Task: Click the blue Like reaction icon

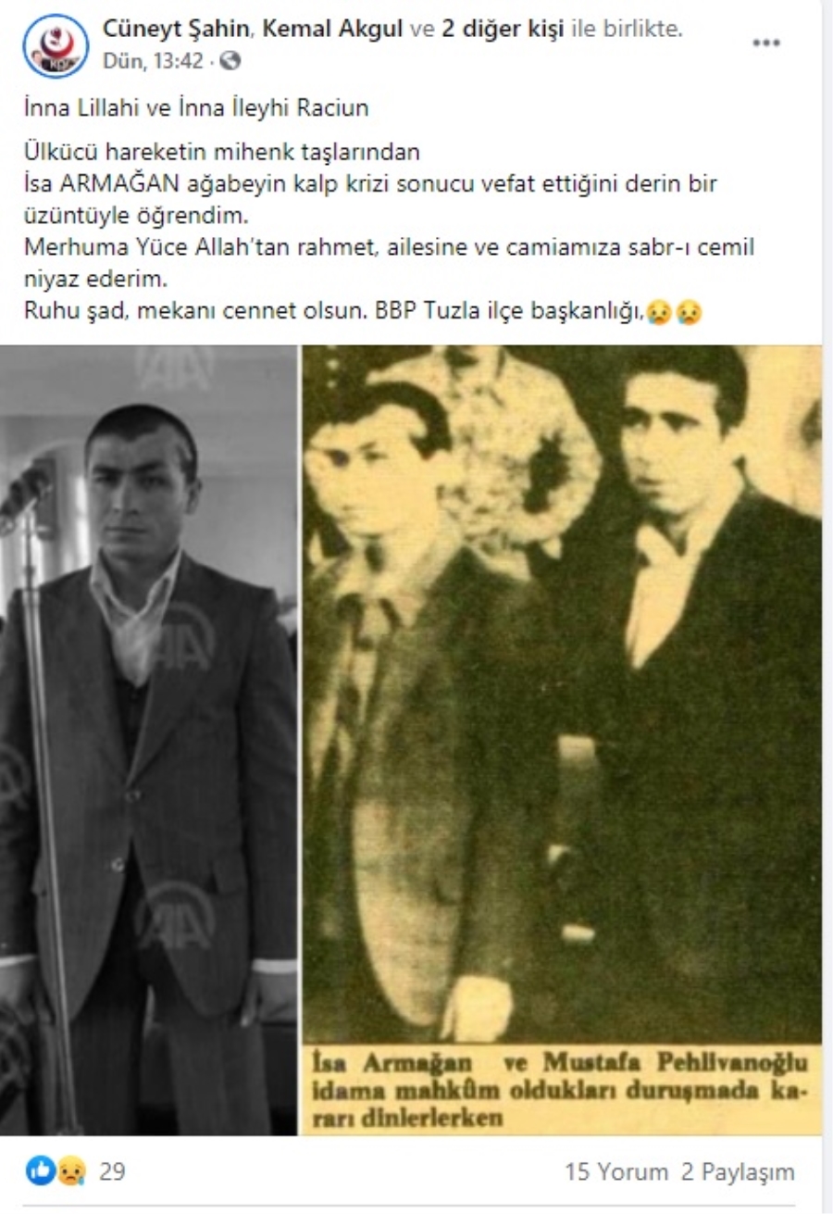Action: pos(41,1171)
